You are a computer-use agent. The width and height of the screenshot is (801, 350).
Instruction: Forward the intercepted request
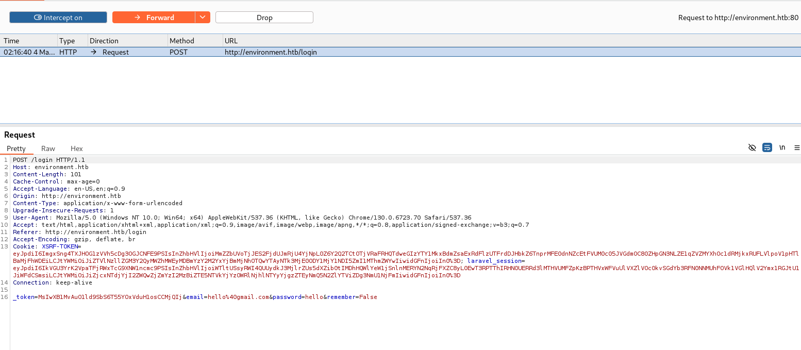(154, 18)
